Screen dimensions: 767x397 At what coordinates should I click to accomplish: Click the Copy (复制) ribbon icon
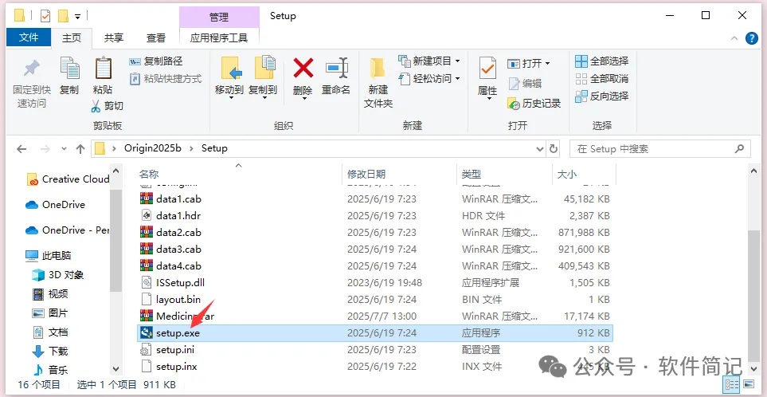click(69, 69)
